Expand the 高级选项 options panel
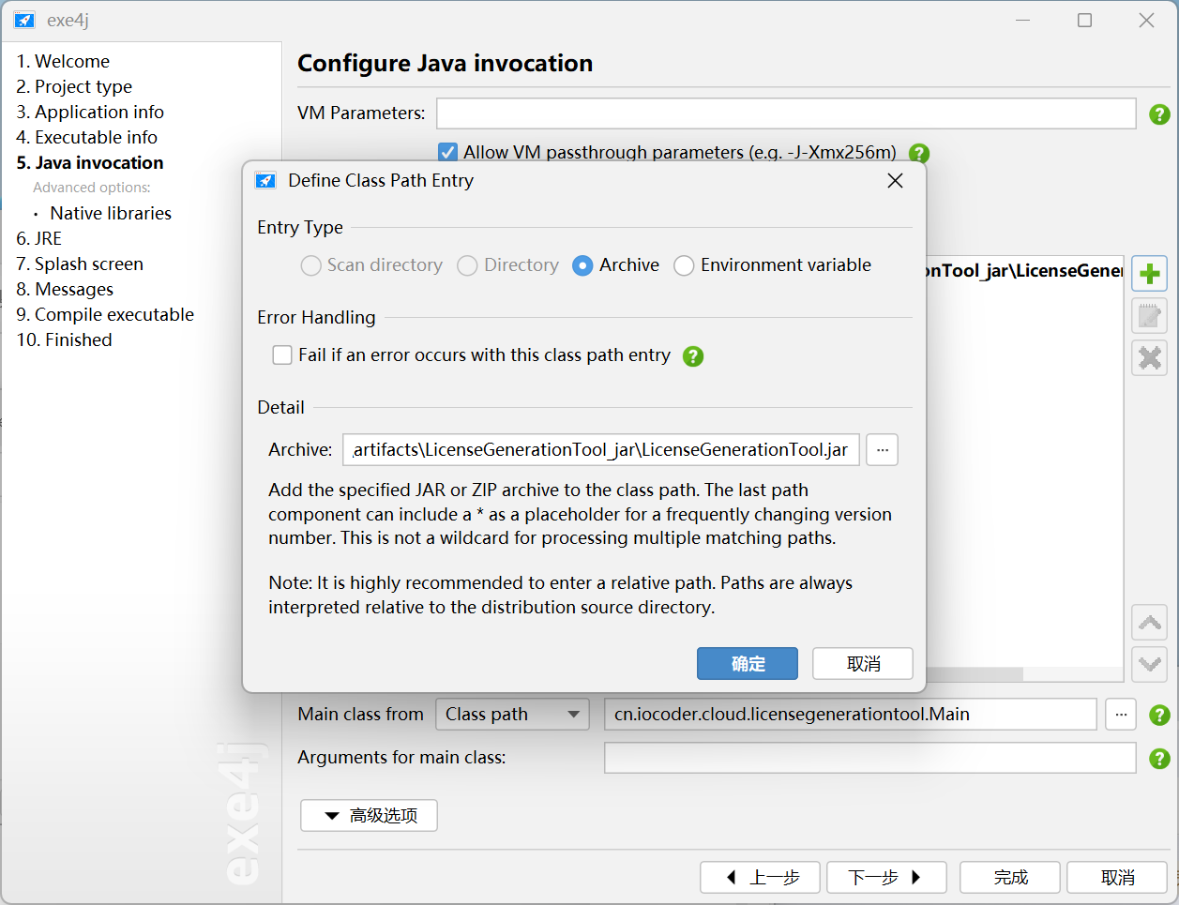This screenshot has height=905, width=1179. [x=368, y=815]
